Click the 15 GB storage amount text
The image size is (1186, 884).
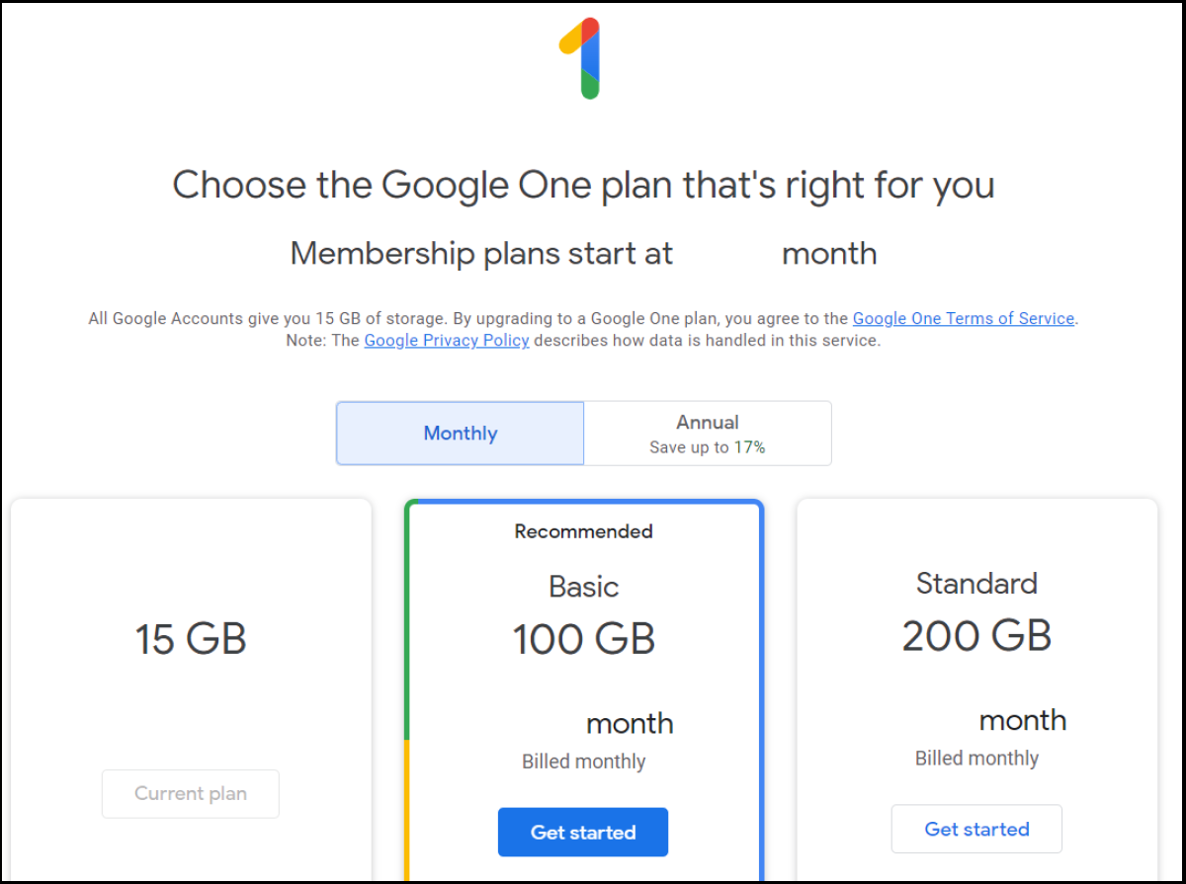pyautogui.click(x=191, y=639)
